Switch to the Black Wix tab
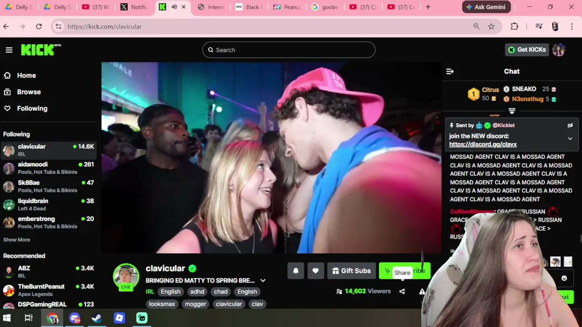 tap(249, 7)
